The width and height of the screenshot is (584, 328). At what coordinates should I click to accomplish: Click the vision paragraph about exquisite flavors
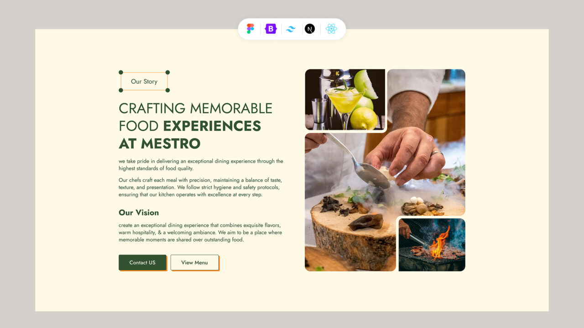tap(200, 232)
